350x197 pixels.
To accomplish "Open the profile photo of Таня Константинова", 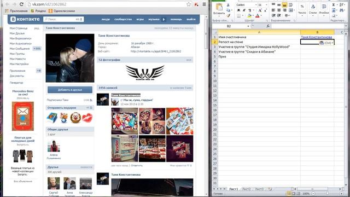I will pyautogui.click(x=70, y=58).
